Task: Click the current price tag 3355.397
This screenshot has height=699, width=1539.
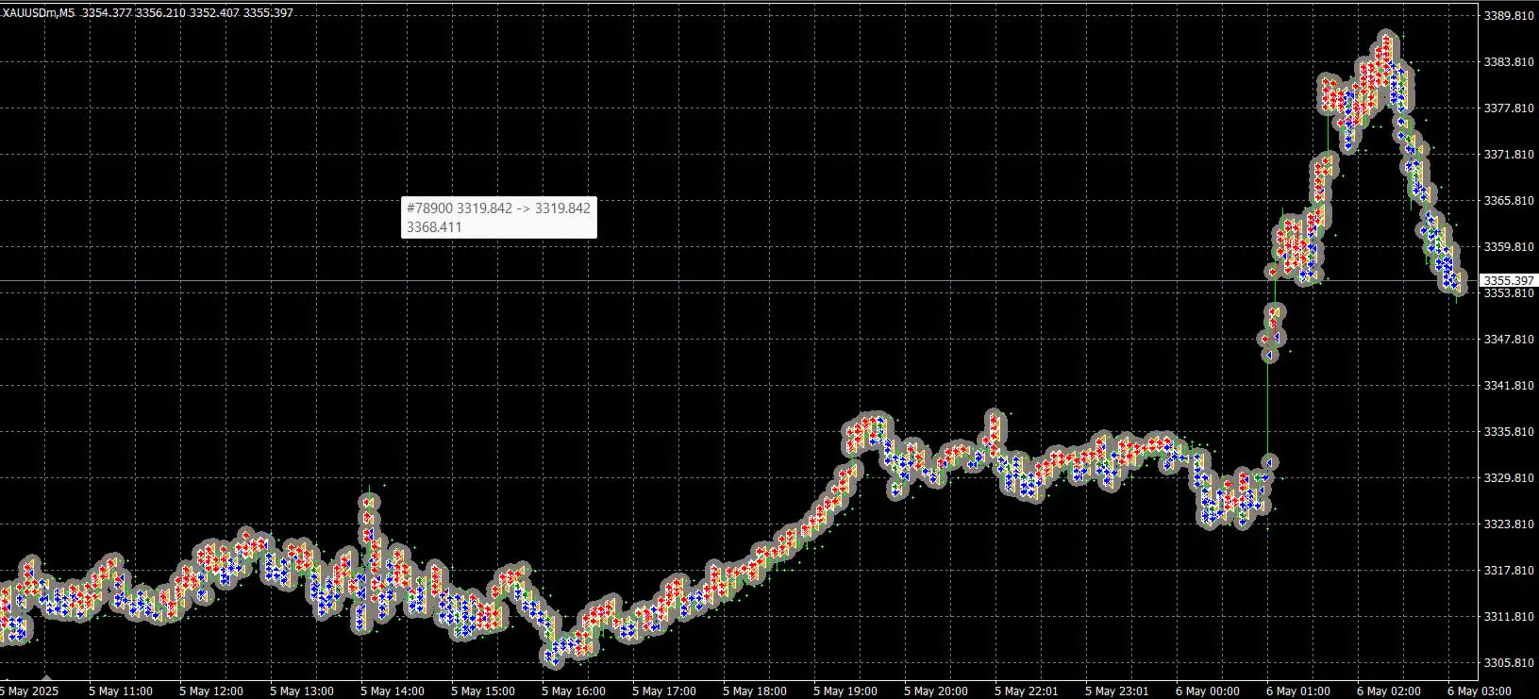Action: 1508,281
